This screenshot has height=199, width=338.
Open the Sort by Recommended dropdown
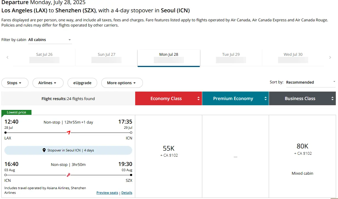tap(311, 82)
